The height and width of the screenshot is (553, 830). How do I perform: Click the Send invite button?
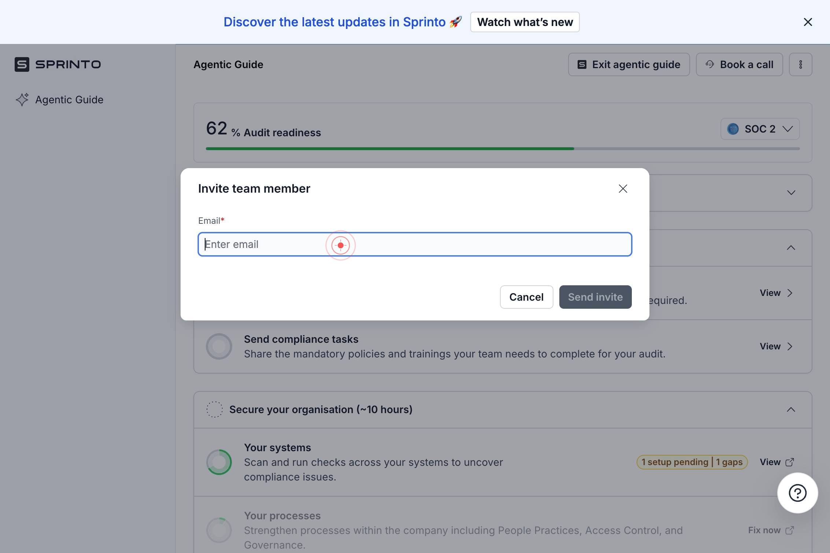(x=595, y=297)
